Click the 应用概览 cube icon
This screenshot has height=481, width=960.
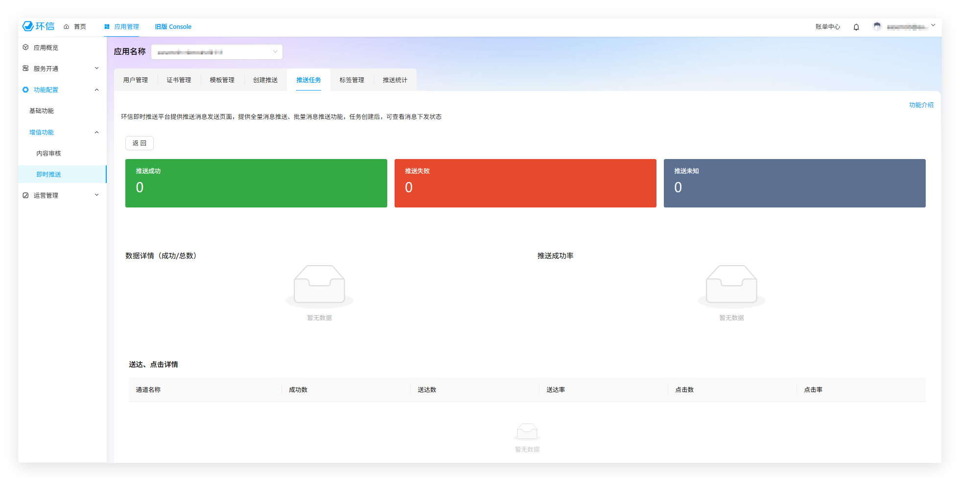(26, 47)
